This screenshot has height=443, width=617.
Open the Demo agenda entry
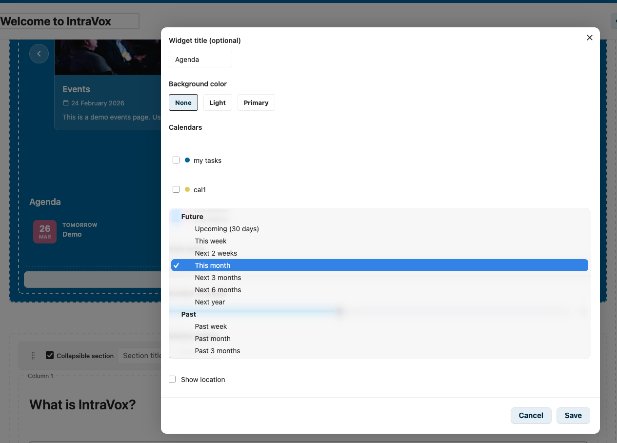[72, 234]
